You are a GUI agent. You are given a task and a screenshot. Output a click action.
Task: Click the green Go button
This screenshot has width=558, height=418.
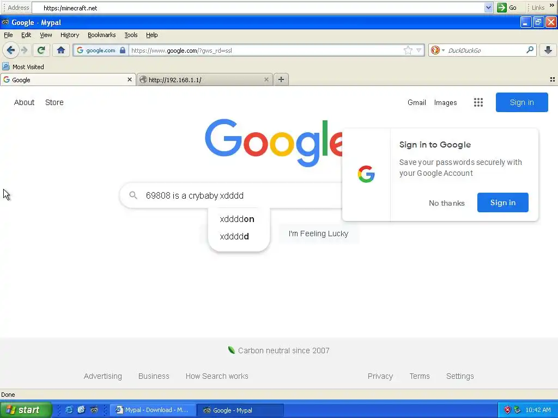507,8
